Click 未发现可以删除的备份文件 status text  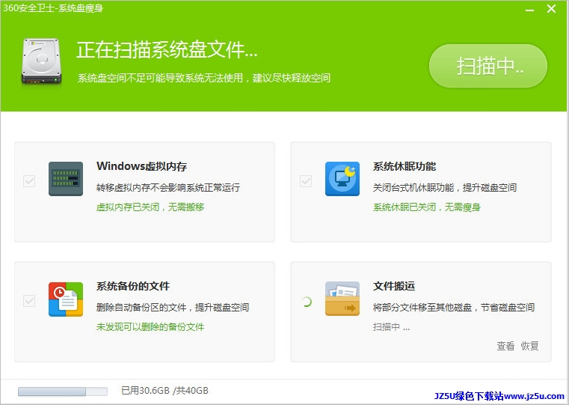(x=150, y=327)
